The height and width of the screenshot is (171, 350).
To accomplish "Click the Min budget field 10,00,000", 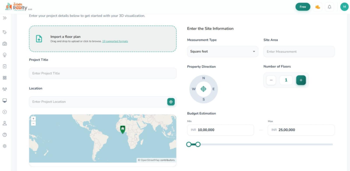I will [221, 130].
